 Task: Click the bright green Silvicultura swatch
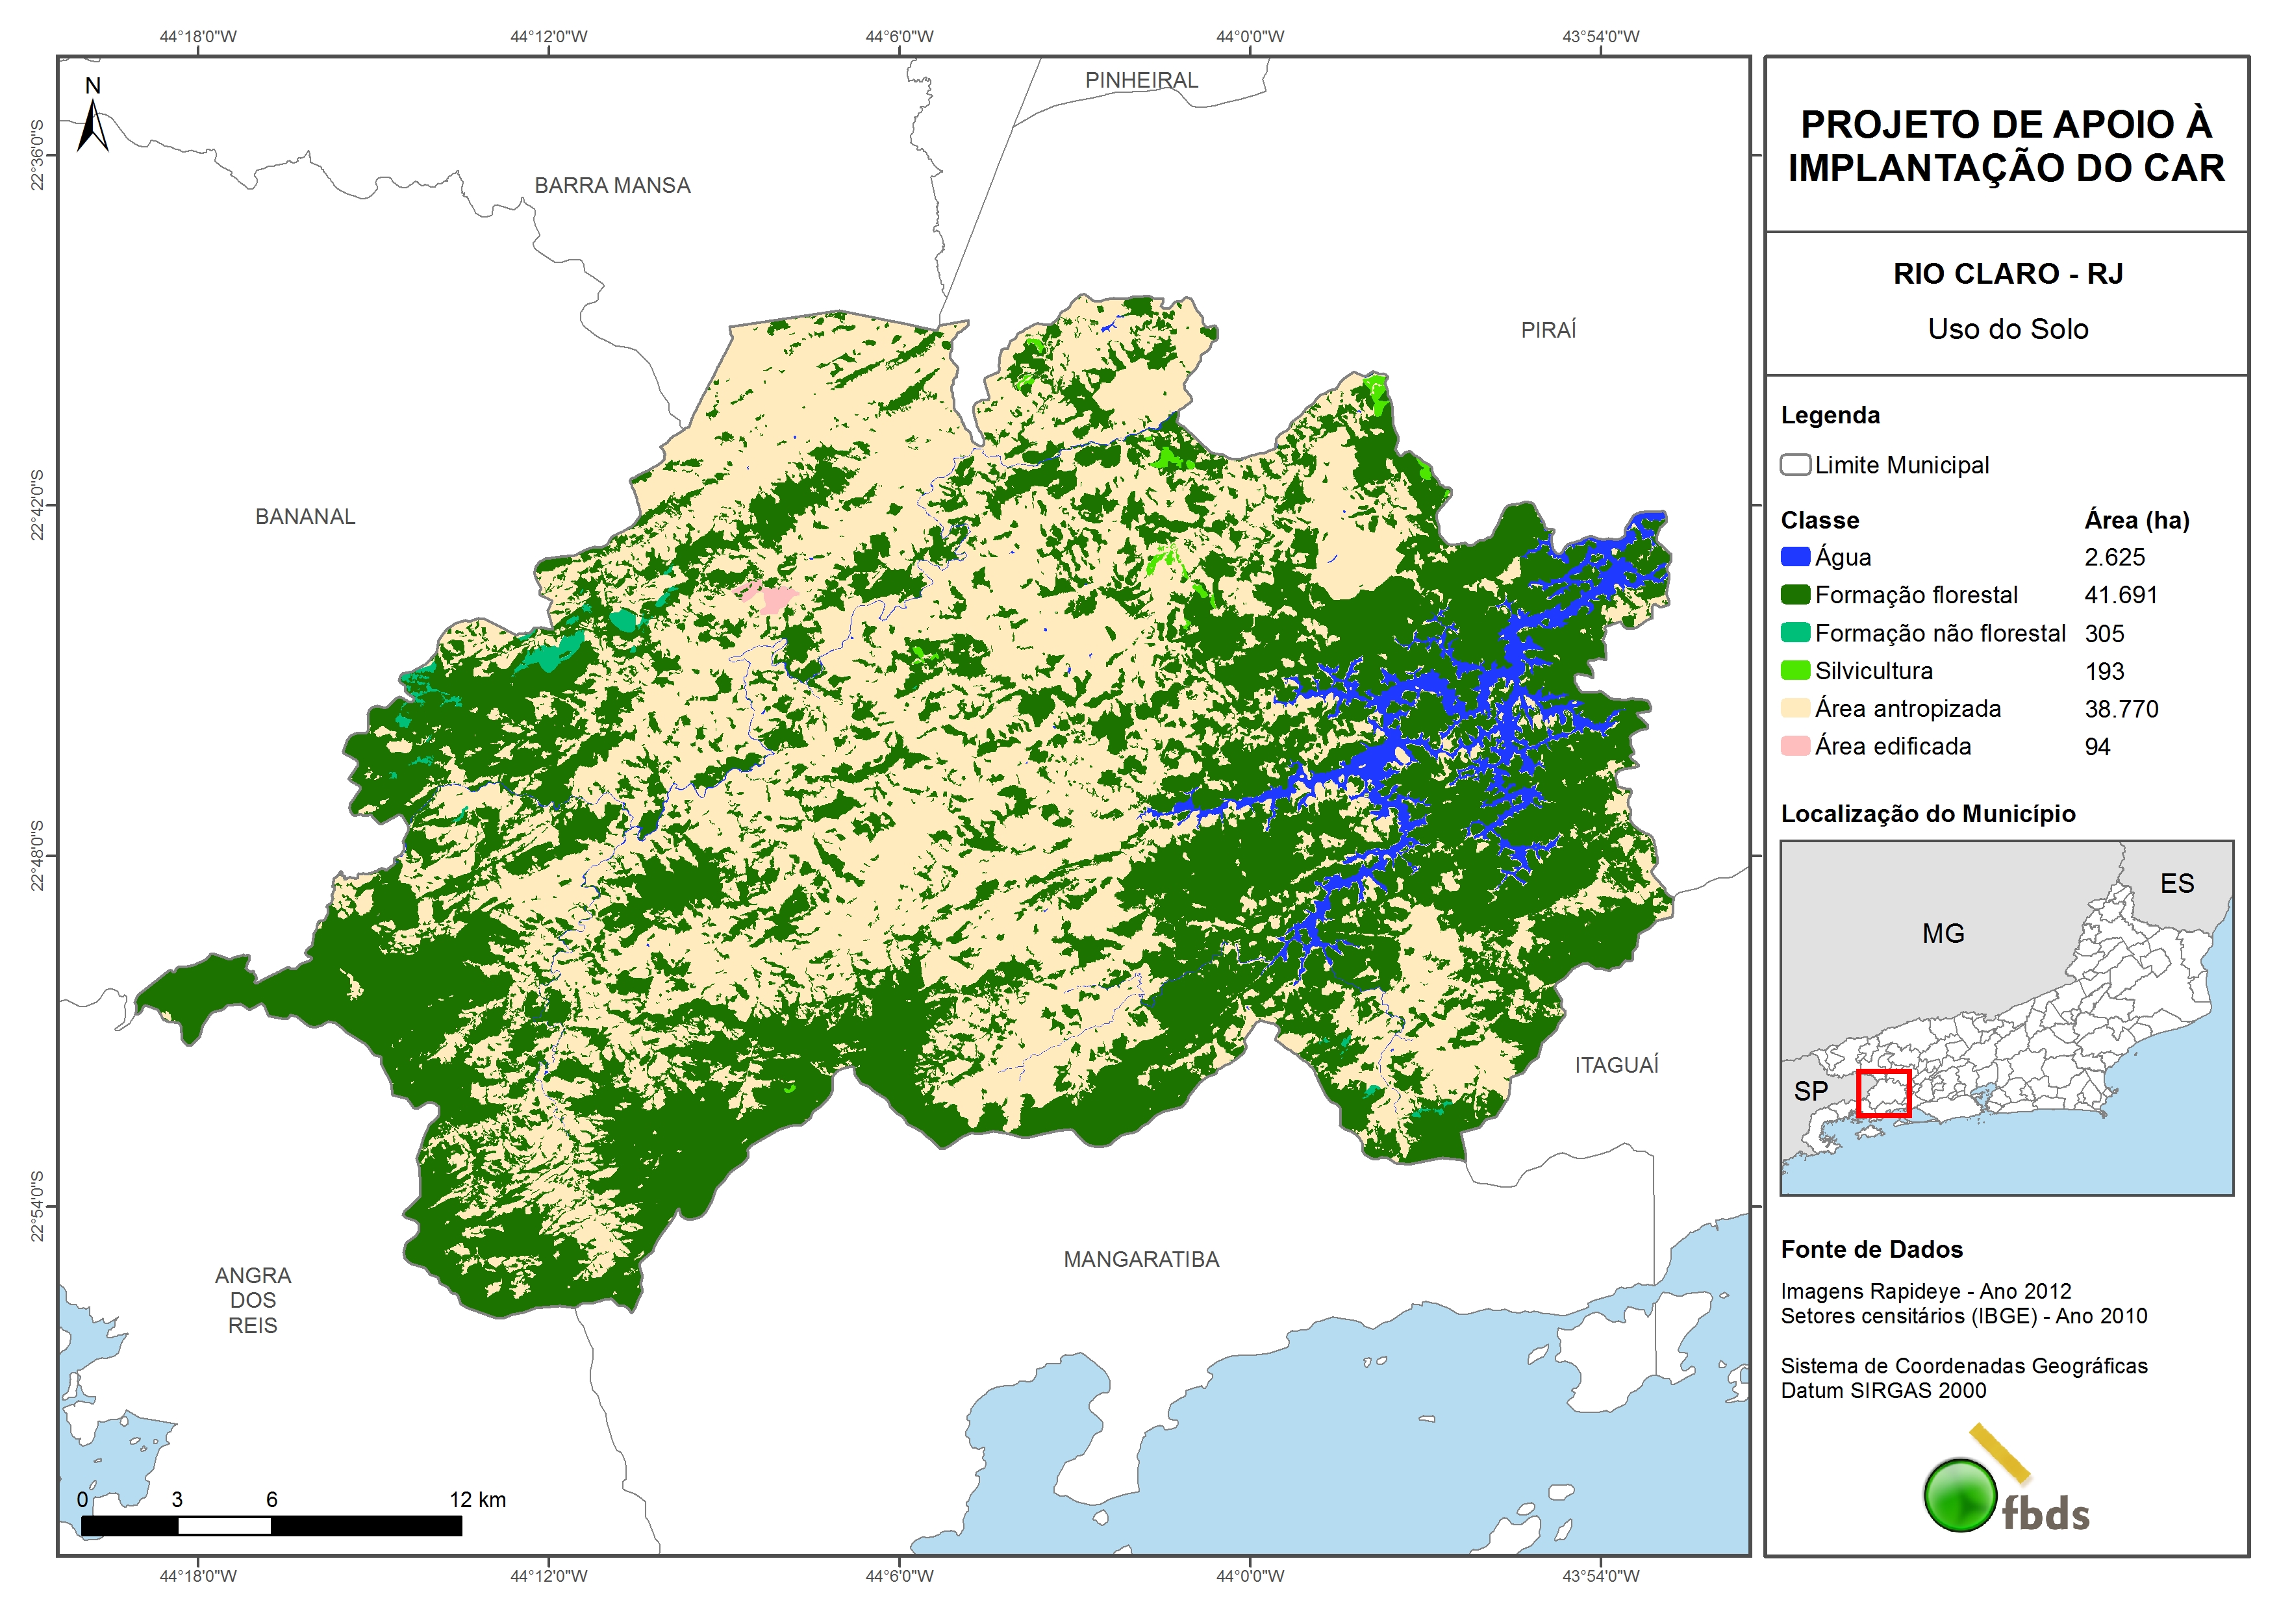point(1794,671)
